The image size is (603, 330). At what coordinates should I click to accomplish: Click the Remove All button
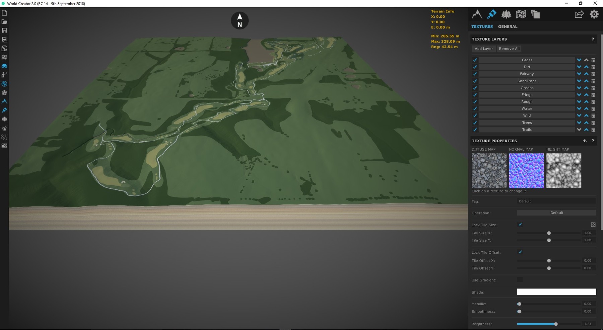pyautogui.click(x=509, y=49)
